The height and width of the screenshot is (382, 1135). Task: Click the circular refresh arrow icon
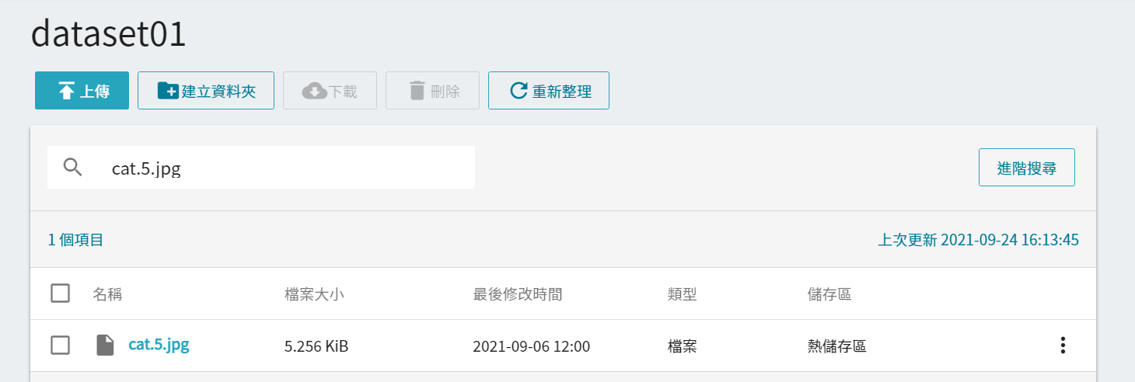click(x=519, y=91)
